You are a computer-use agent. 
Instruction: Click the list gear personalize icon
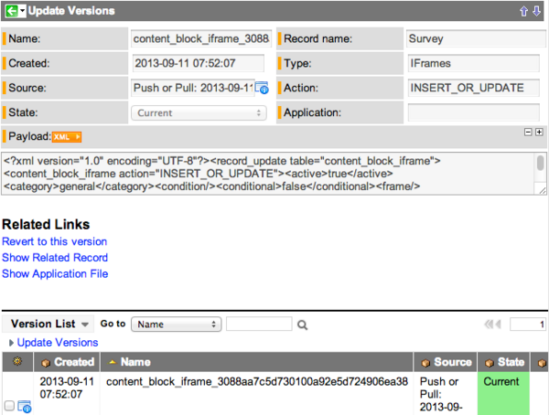pyautogui.click(x=17, y=361)
